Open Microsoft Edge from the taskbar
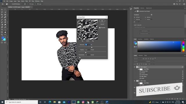Screen dimensions: 186x104 50,102
